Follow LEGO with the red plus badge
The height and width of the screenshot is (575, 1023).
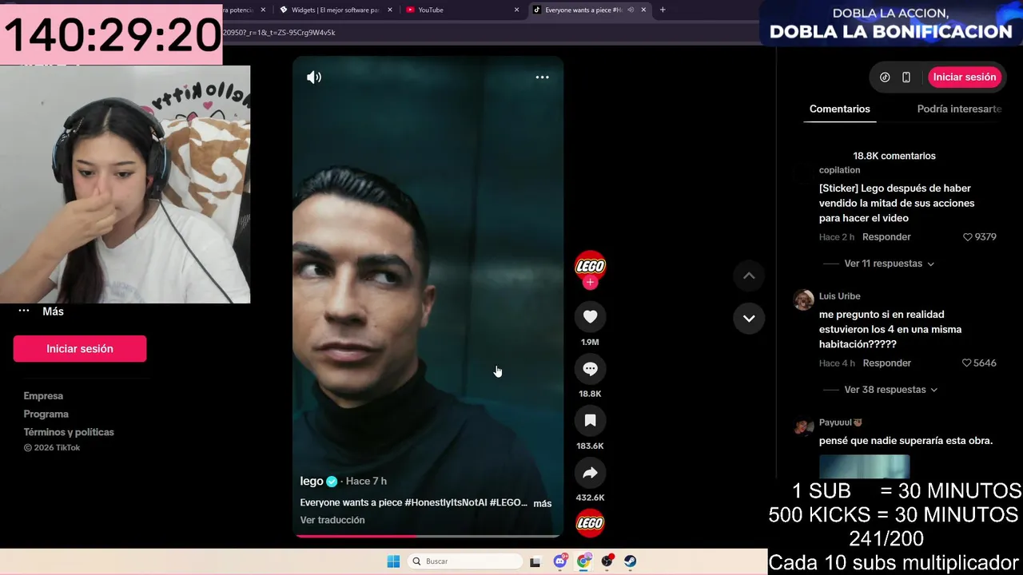tap(590, 283)
